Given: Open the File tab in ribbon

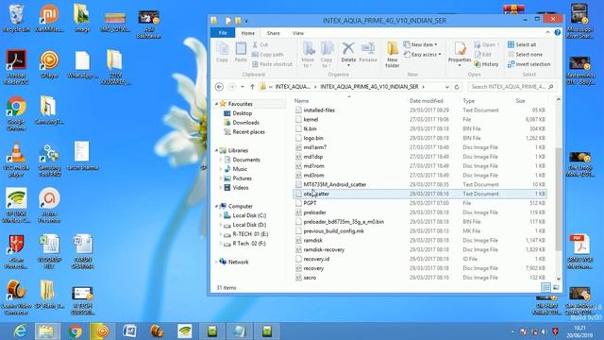Looking at the screenshot, I should (223, 33).
